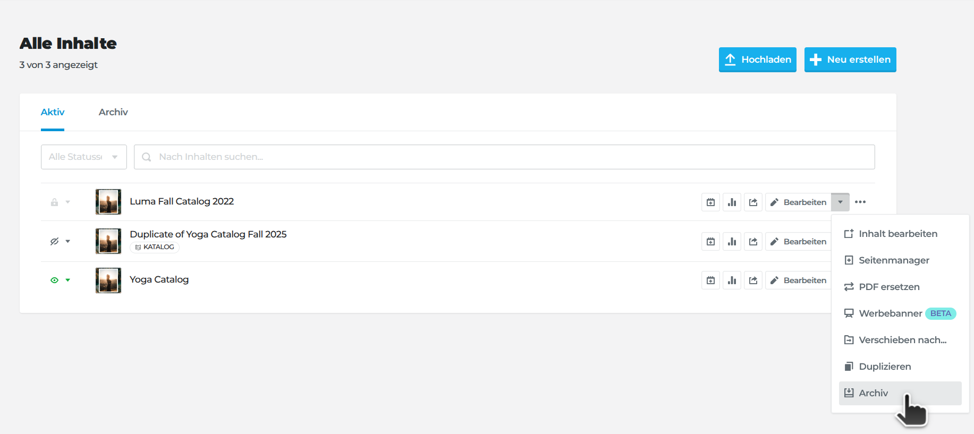The image size is (974, 434).
Task: Open the Luma Fall Catalog 2022 thumbnail
Action: pyautogui.click(x=108, y=202)
